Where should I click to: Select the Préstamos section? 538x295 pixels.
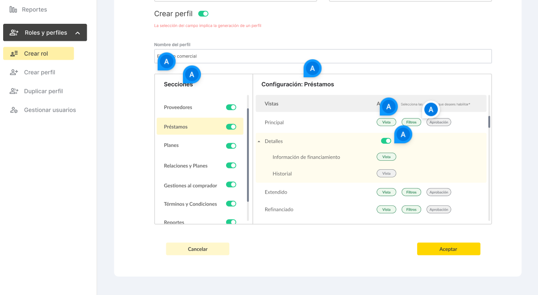[176, 127]
